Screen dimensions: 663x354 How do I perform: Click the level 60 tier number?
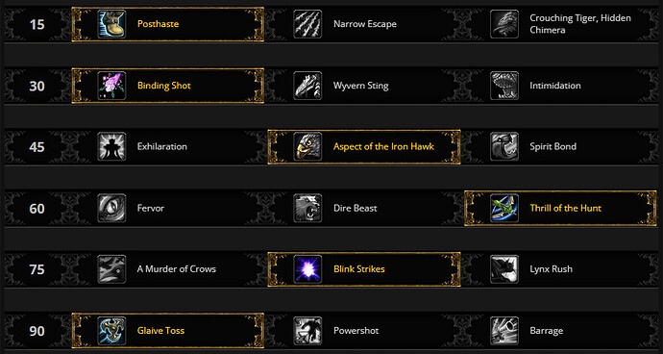[x=37, y=209]
